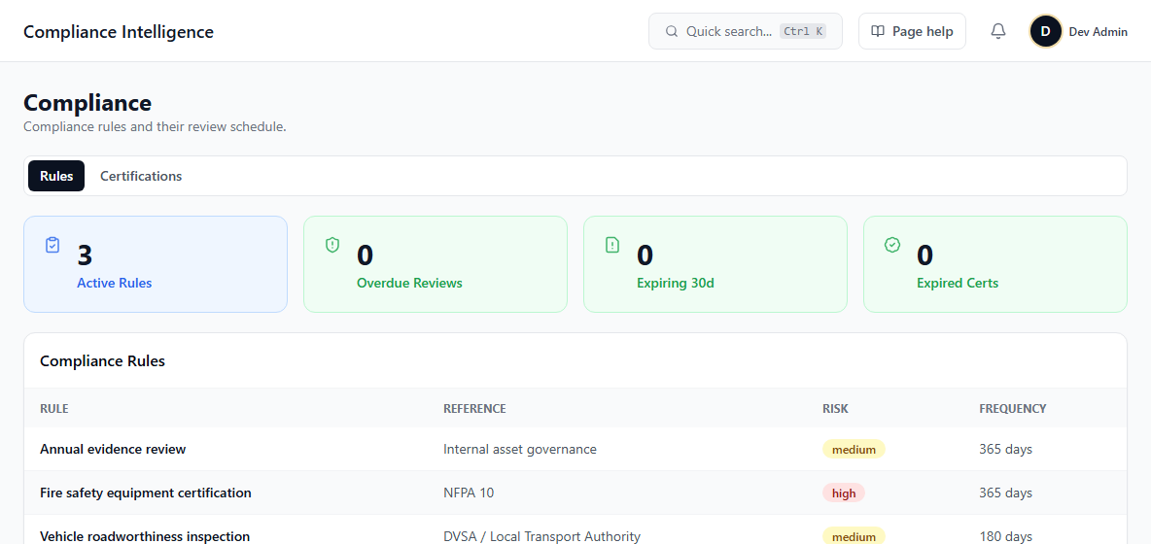Click the high risk badge for Fire safety
The image size is (1151, 544).
point(844,493)
